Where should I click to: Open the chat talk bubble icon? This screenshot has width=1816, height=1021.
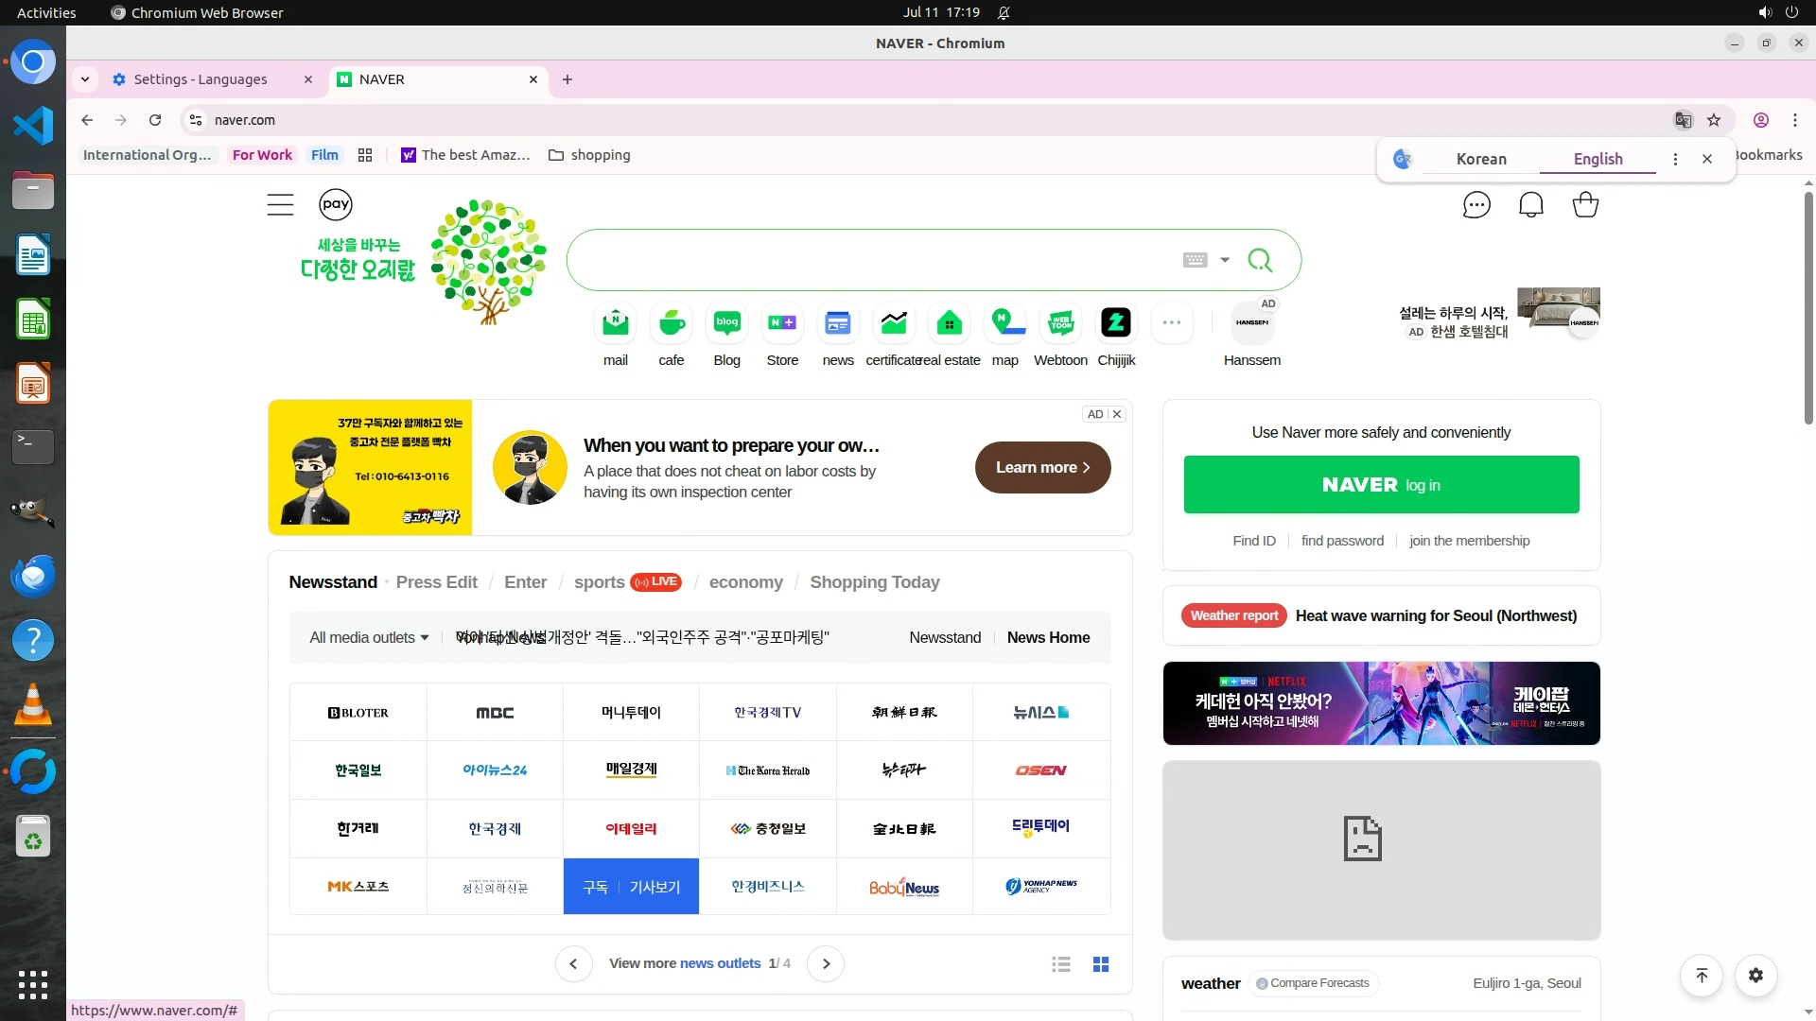(1476, 205)
